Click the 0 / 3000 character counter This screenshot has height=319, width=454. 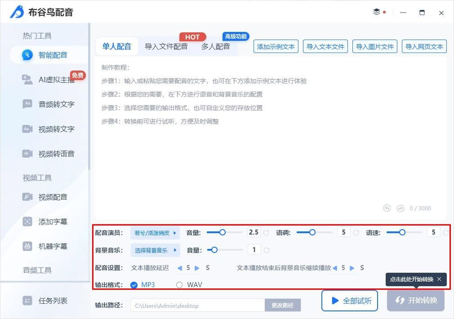(x=420, y=208)
